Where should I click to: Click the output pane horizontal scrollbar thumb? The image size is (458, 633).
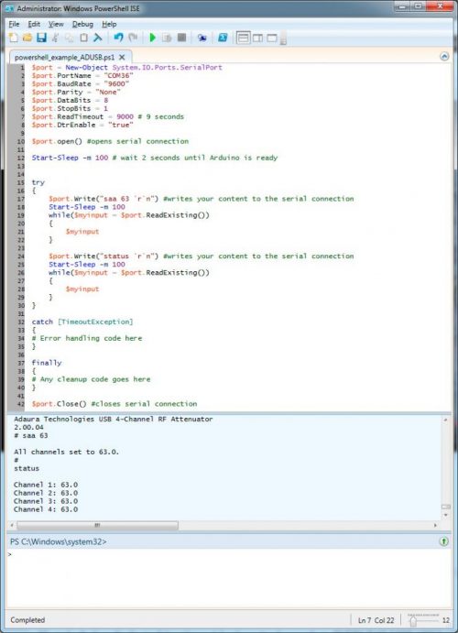tap(97, 525)
